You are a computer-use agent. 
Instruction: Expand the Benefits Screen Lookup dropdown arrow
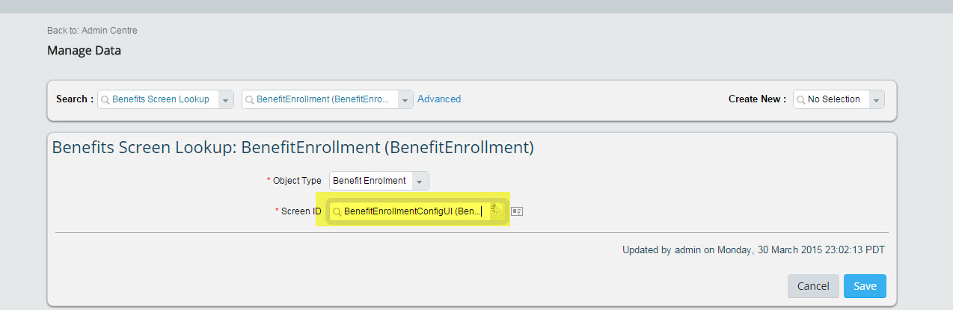225,99
